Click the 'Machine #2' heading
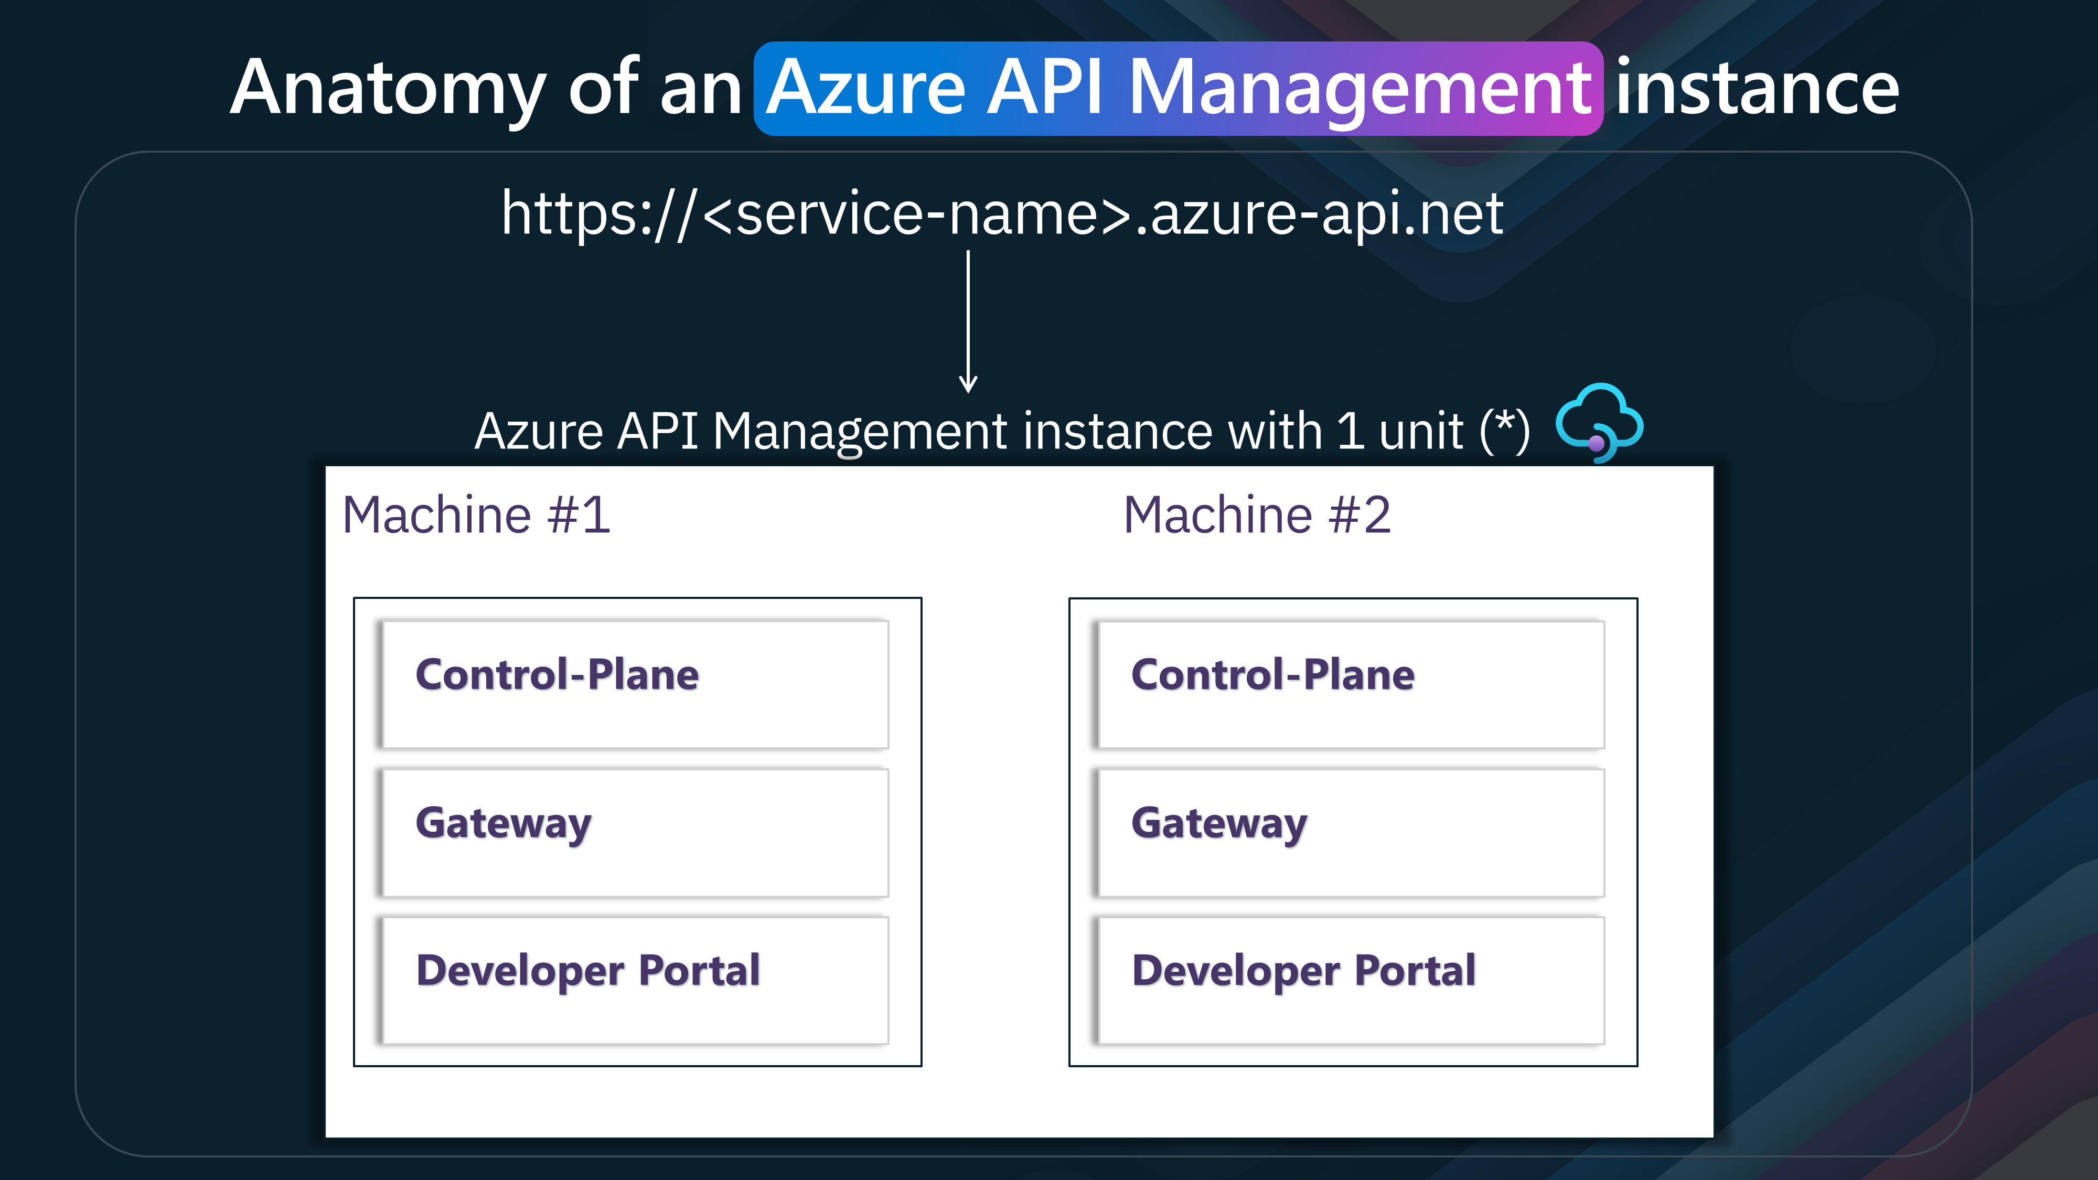This screenshot has width=2098, height=1180. click(1257, 514)
